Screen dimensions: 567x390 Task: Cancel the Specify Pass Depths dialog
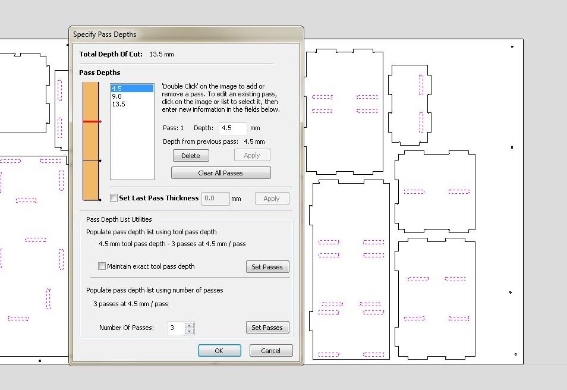click(271, 350)
